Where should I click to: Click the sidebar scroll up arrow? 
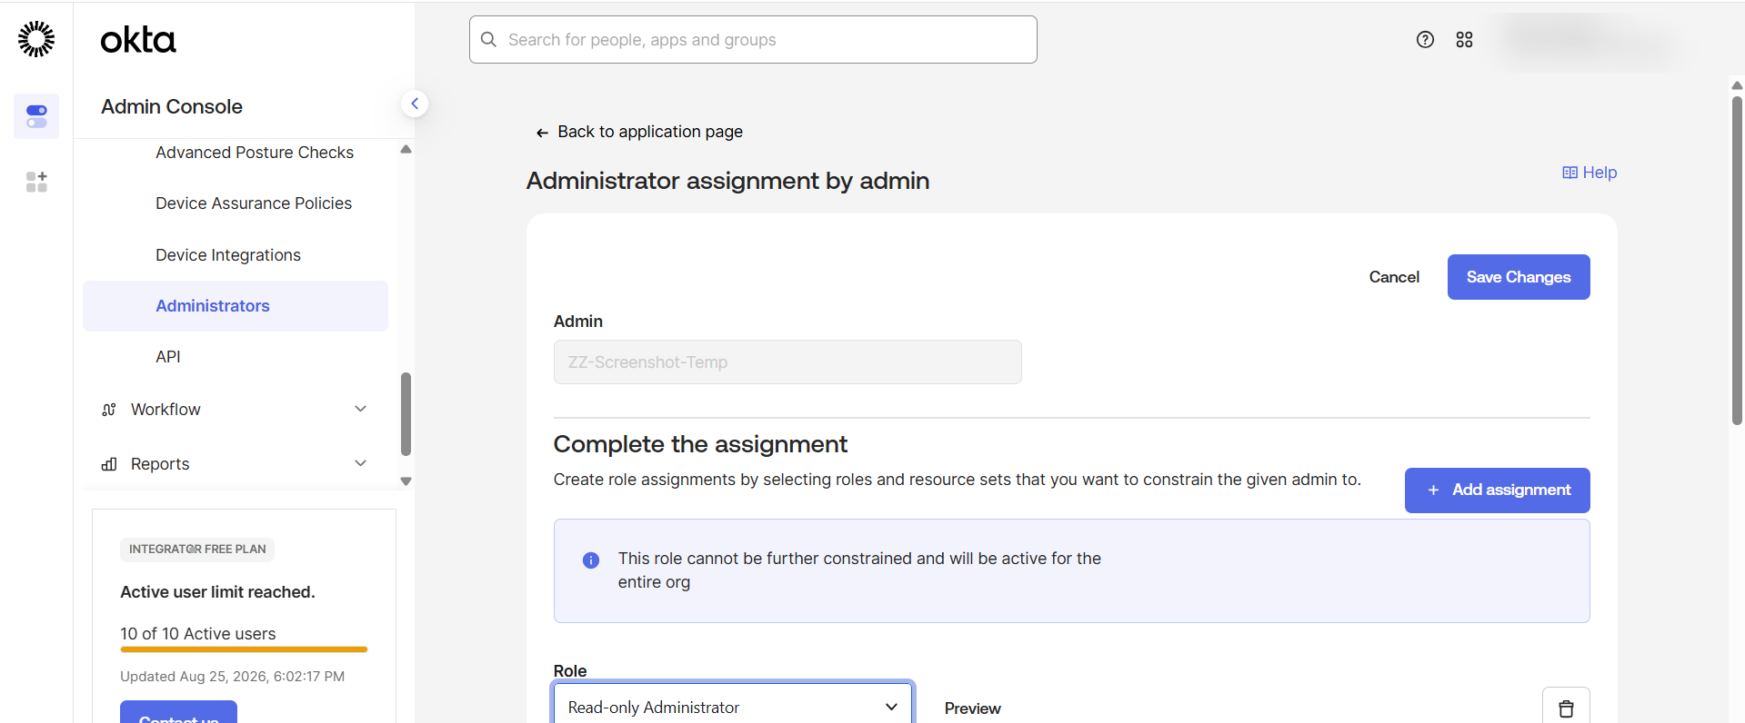click(x=406, y=149)
